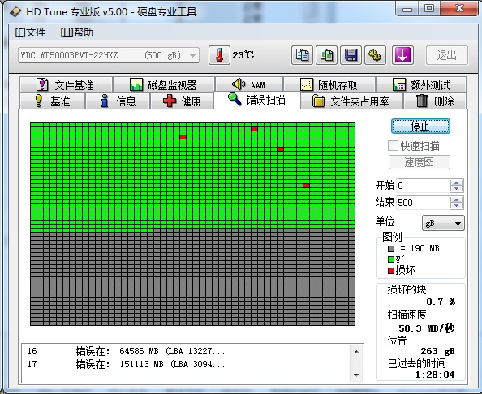482x394 pixels.
Task: Click the 0.7 % damaged blocks value
Action: [x=441, y=302]
